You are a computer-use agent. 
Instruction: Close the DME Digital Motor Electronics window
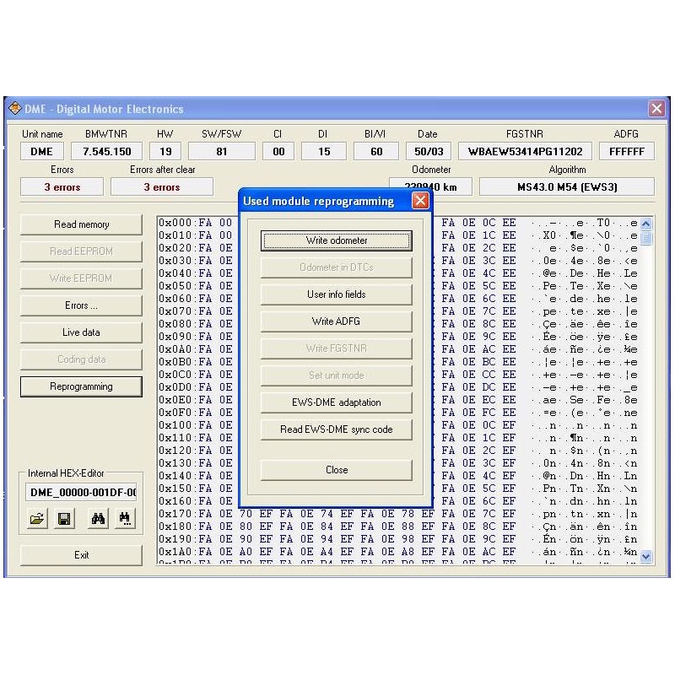pyautogui.click(x=656, y=109)
